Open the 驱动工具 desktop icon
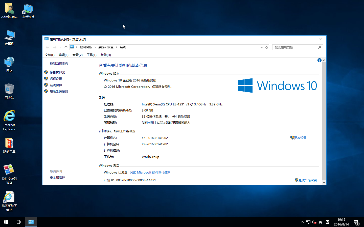The width and height of the screenshot is (364, 227). click(x=9, y=146)
